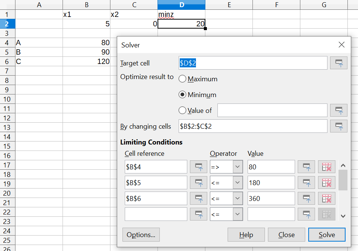Select column D header
358x251 pixels.
182,5
